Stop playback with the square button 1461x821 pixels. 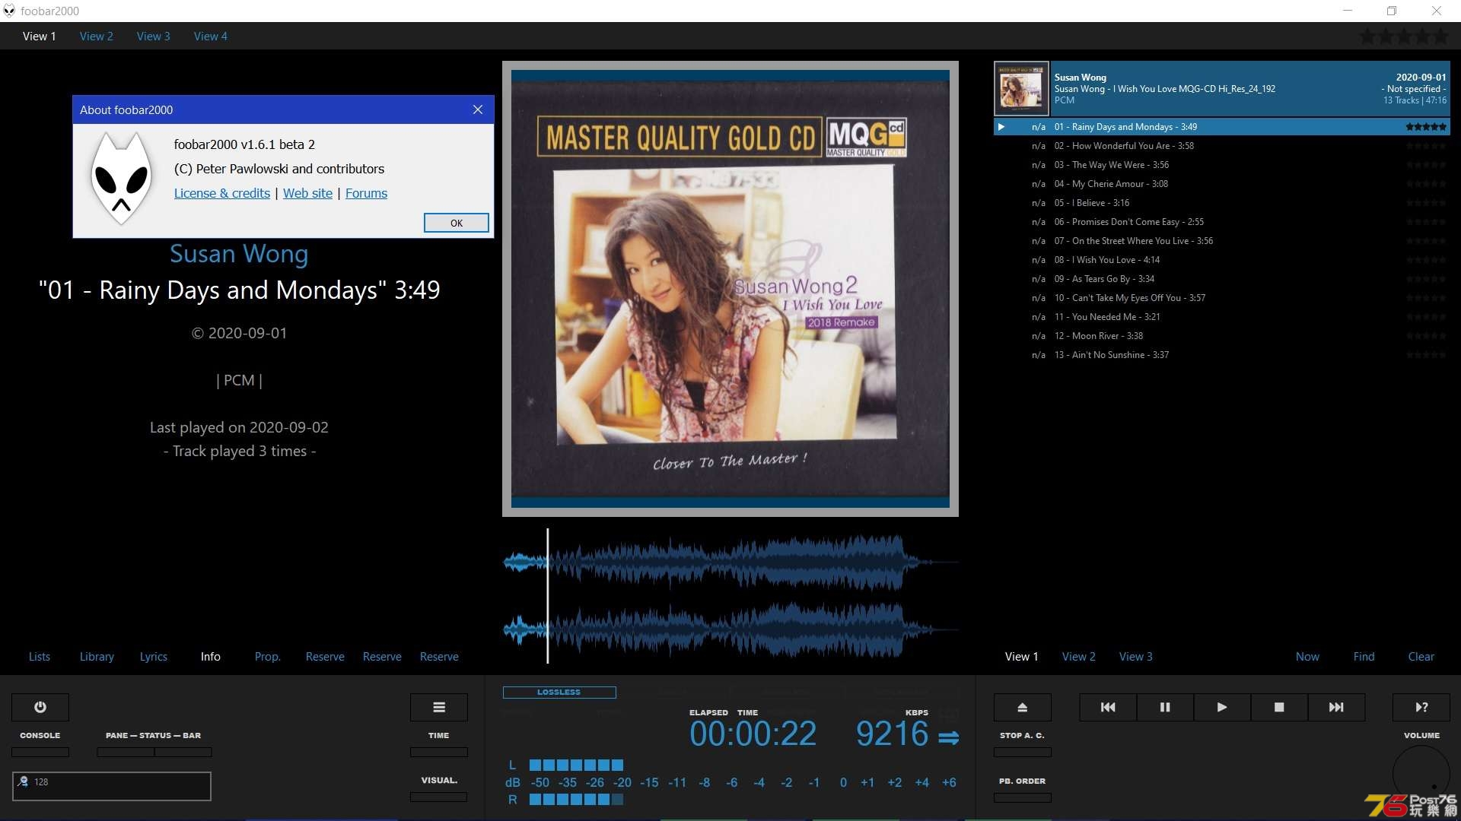(1279, 707)
